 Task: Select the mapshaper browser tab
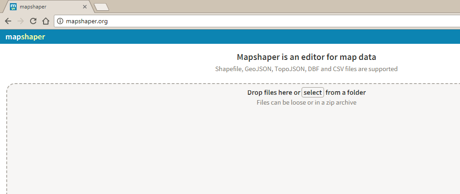(x=48, y=7)
